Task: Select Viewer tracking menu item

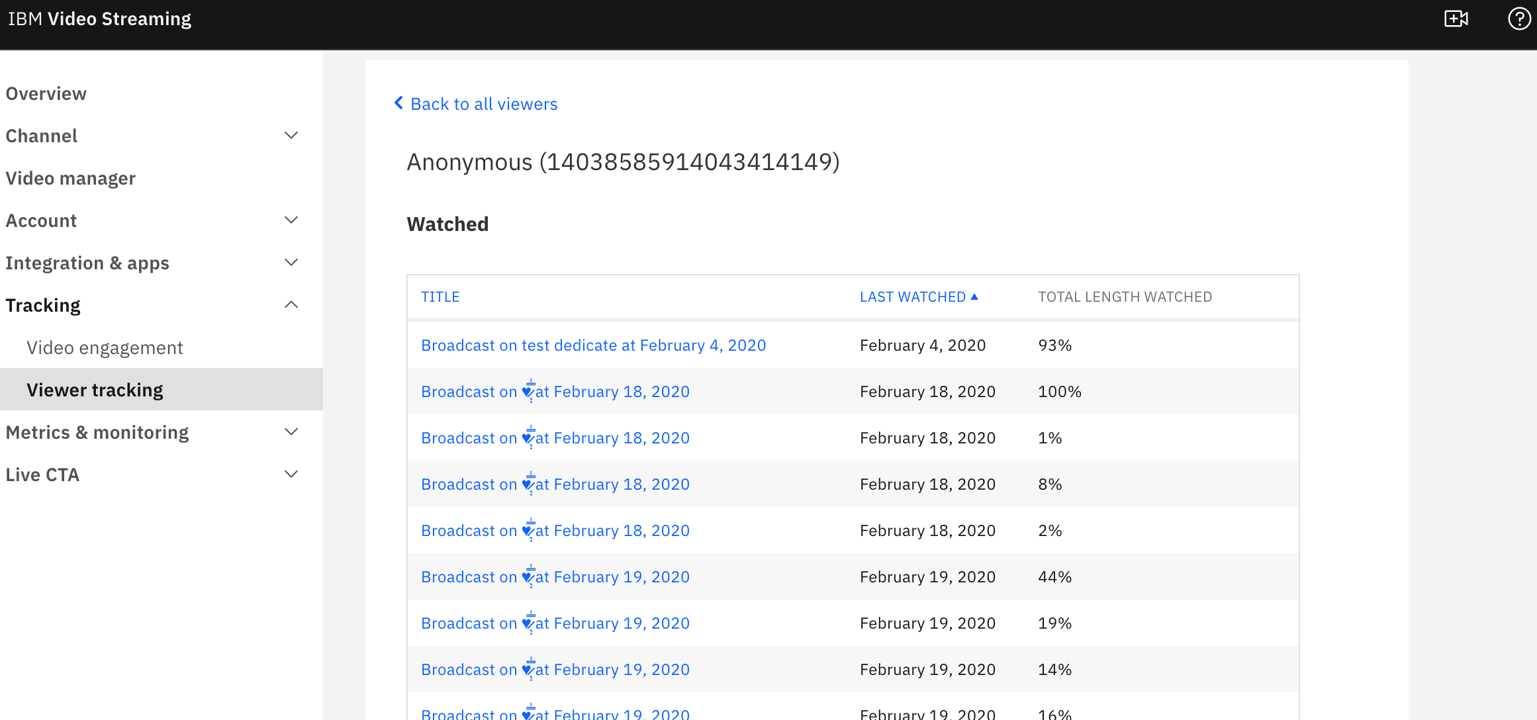Action: click(x=162, y=390)
